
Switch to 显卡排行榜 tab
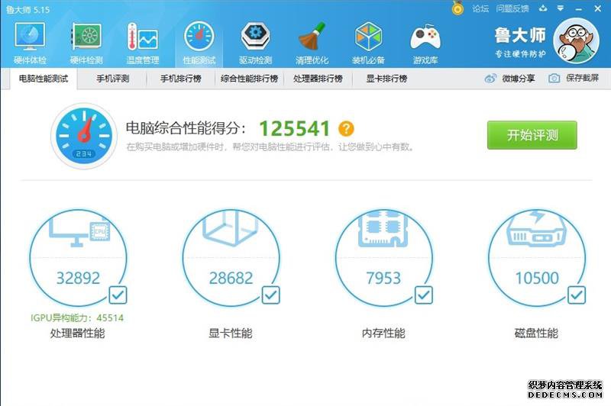386,79
